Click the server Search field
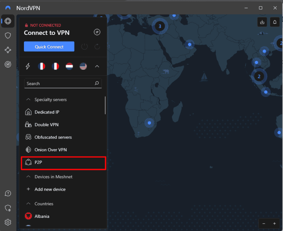283x231 pixels. pos(59,84)
